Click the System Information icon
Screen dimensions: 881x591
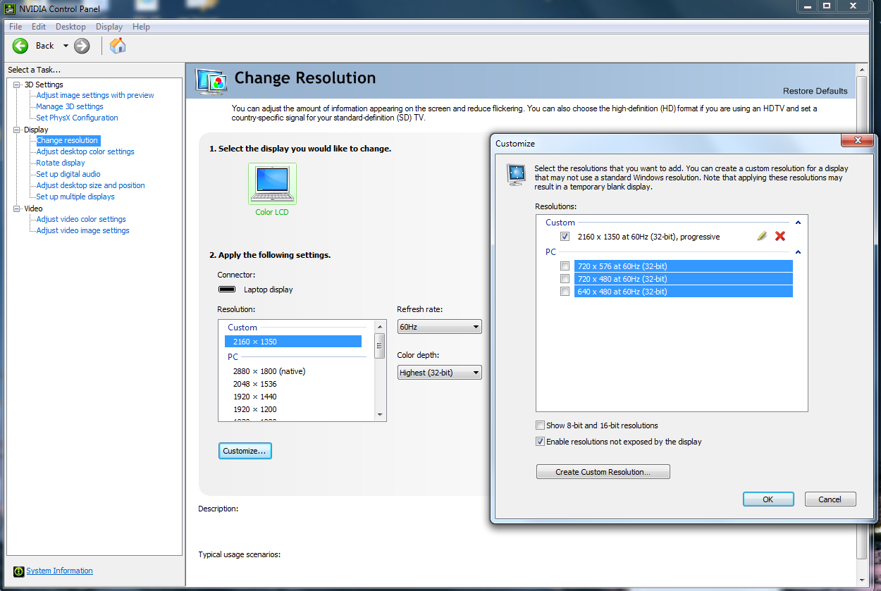[x=19, y=571]
